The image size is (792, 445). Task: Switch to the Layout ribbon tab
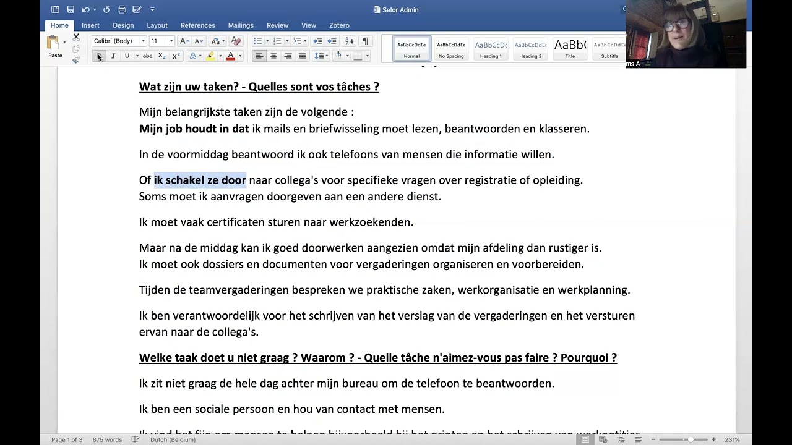[157, 25]
